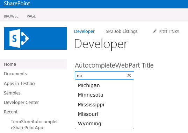Open the BROWSE ribbon tab
Screen dimensions: 188x133
(11, 16)
